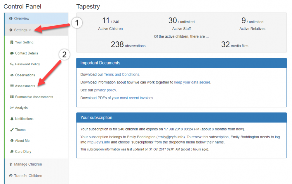The height and width of the screenshot is (184, 292).
Task: Download the Terms and Conditions
Action: (x=122, y=74)
